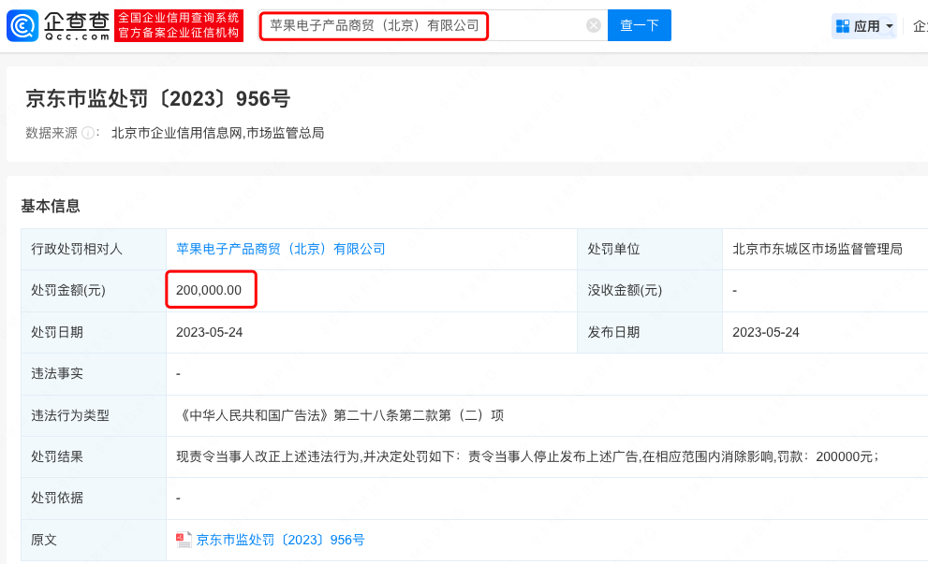Clear the search box with the X icon
928x564 pixels.
(x=594, y=25)
